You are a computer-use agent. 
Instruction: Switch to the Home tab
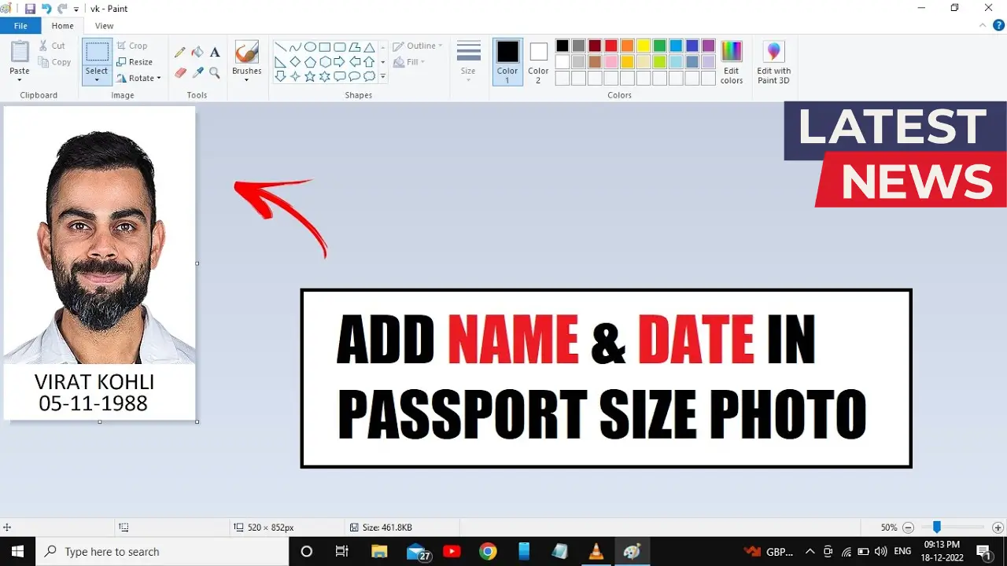(63, 26)
